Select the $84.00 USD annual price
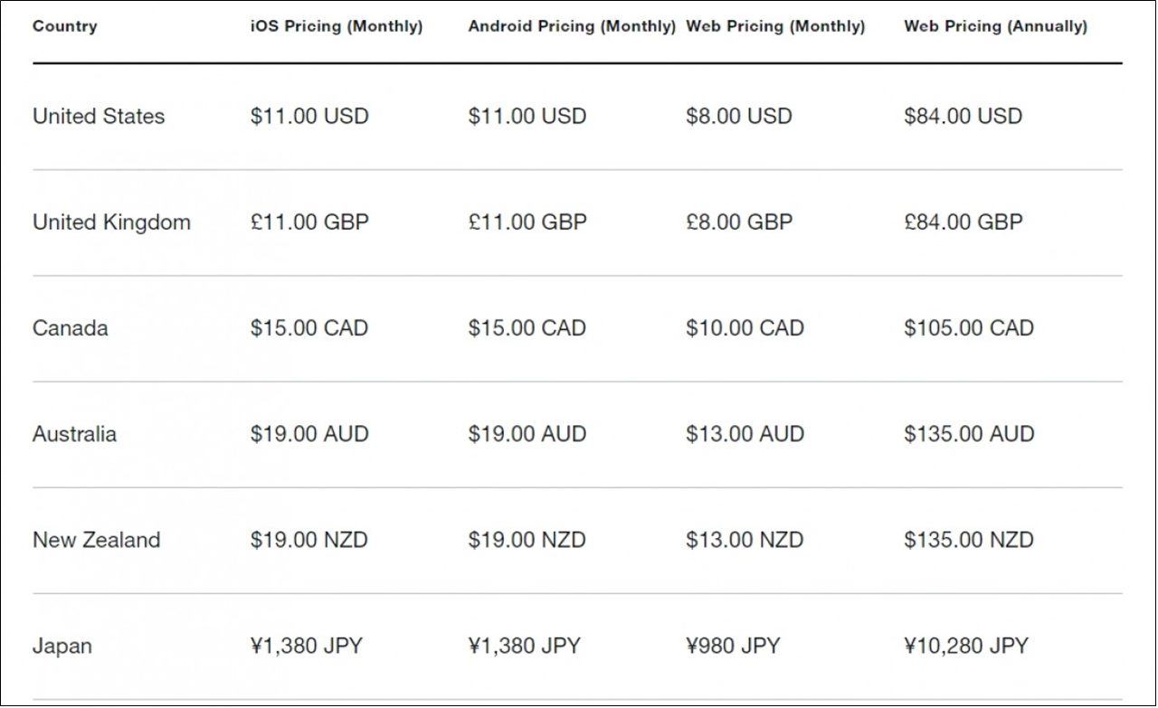The width and height of the screenshot is (1158, 708). [963, 116]
